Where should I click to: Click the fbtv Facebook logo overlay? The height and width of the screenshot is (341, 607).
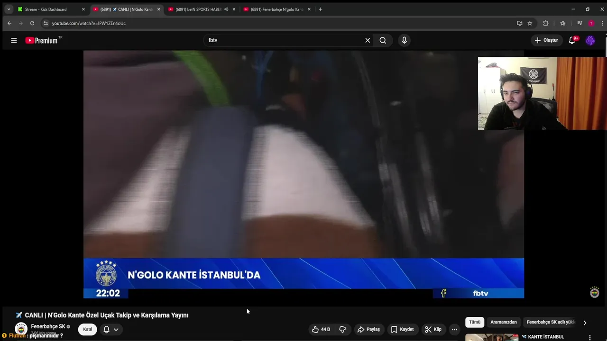tap(443, 293)
